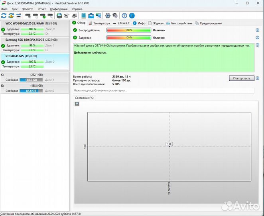Click the question mark help toolbar icon
The height and width of the screenshot is (216, 264).
pos(124,16)
